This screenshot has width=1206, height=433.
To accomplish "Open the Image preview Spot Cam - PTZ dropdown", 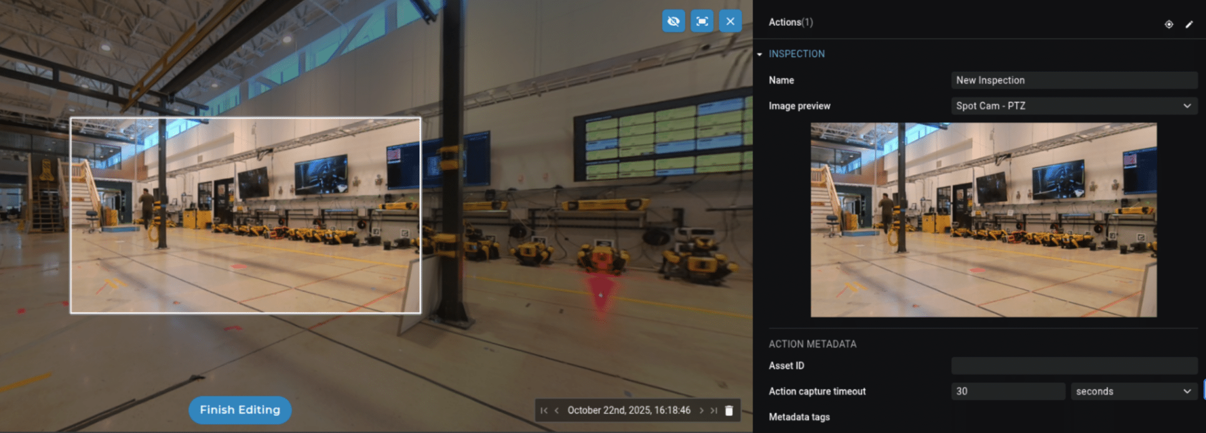I will point(1074,106).
